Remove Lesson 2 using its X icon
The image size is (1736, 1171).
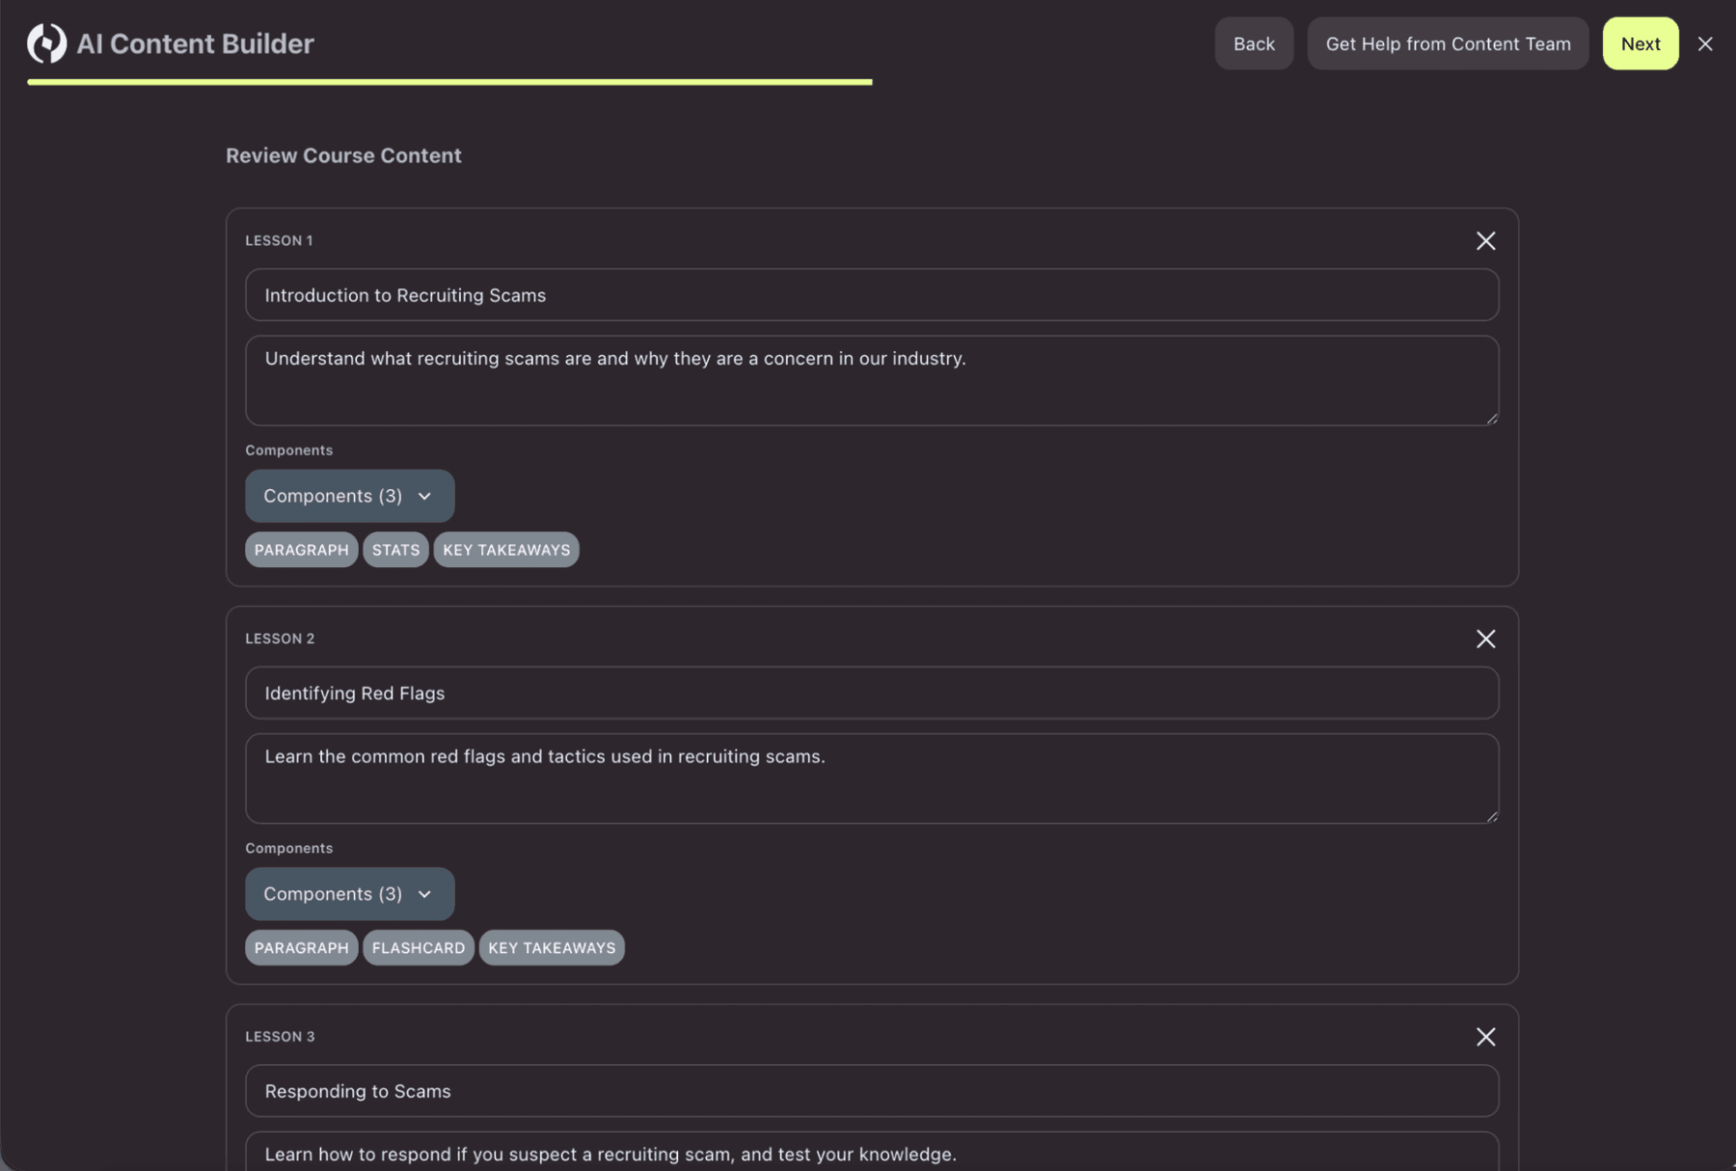[1485, 638]
